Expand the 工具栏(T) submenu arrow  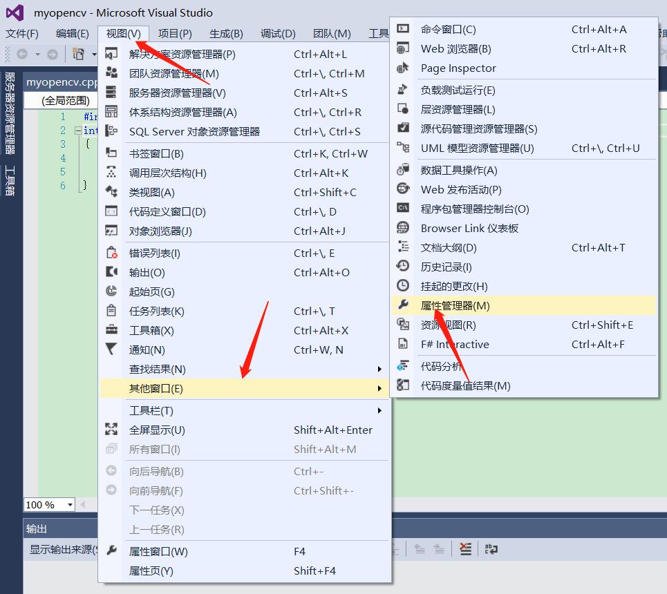tap(379, 410)
